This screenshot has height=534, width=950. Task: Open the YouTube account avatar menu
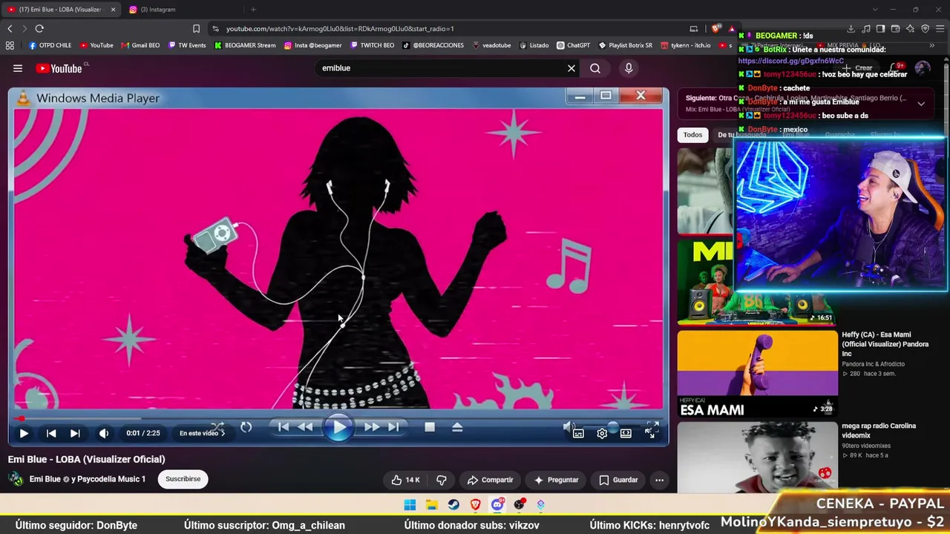(x=923, y=68)
